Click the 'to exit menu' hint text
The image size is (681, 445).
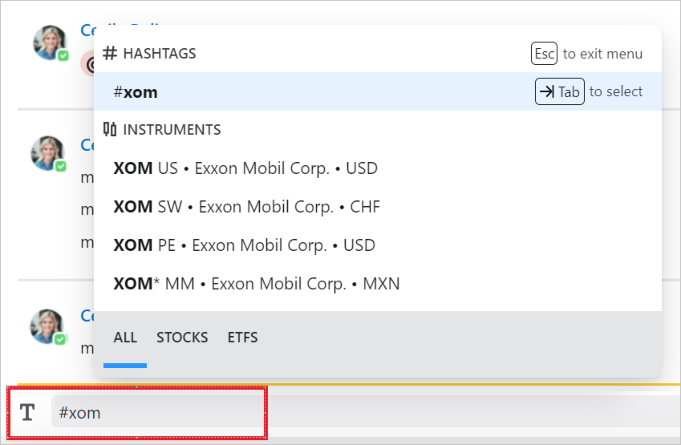602,54
